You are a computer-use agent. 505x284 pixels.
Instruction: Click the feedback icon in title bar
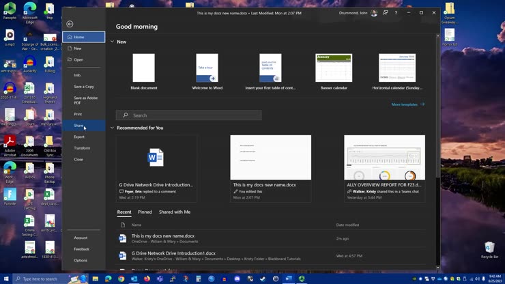(385, 13)
